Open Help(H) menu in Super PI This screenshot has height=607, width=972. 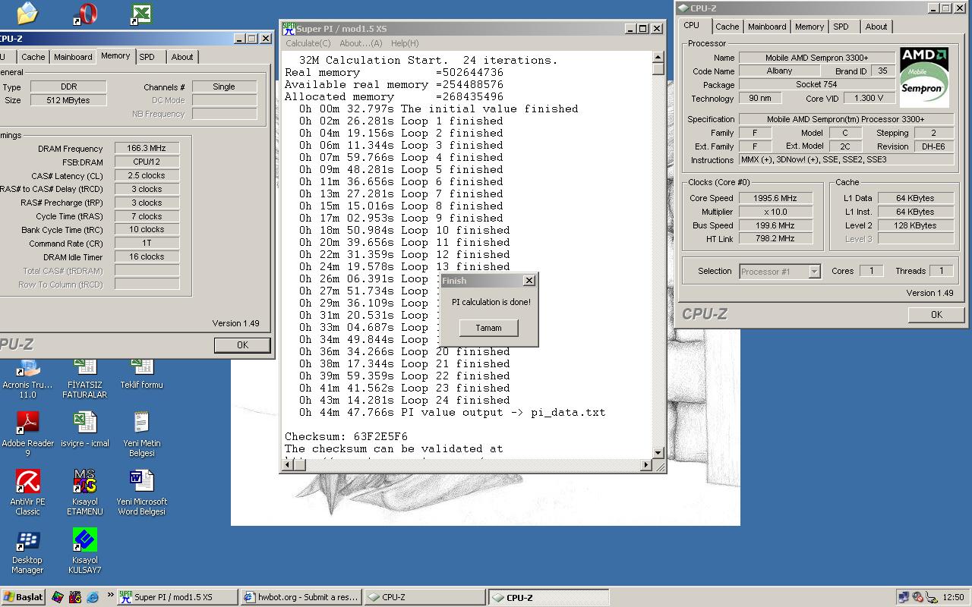point(404,43)
